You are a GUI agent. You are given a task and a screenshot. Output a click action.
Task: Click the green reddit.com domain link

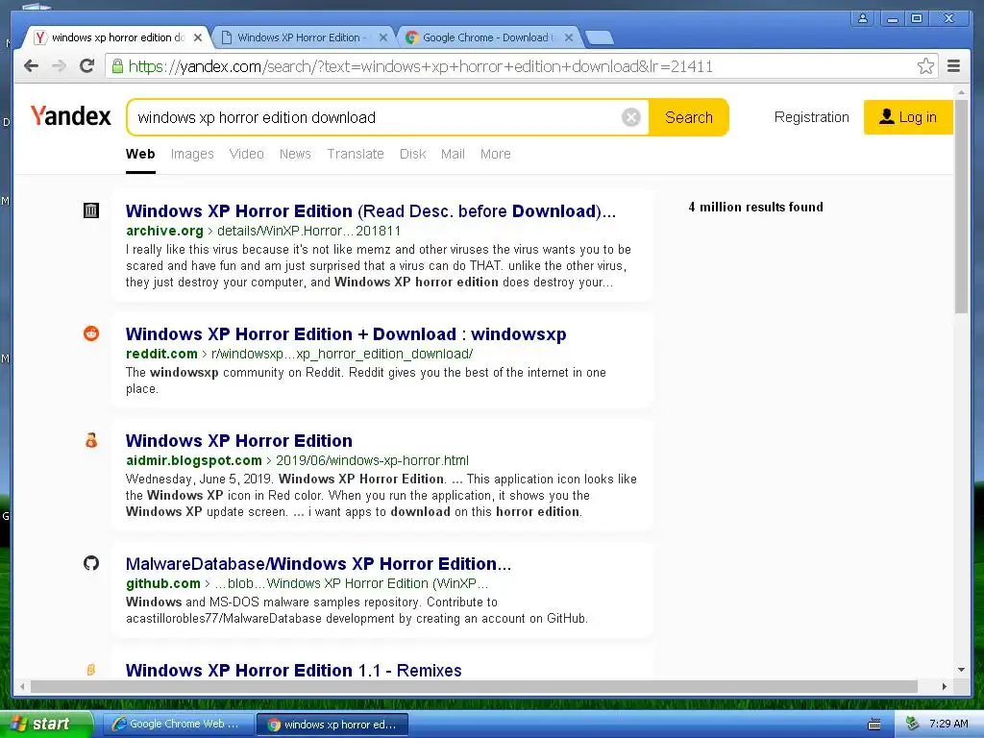coord(161,354)
